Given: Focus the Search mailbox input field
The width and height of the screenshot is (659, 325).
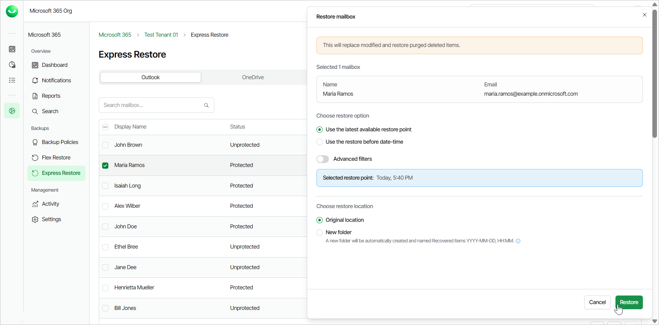Looking at the screenshot, I should [156, 105].
